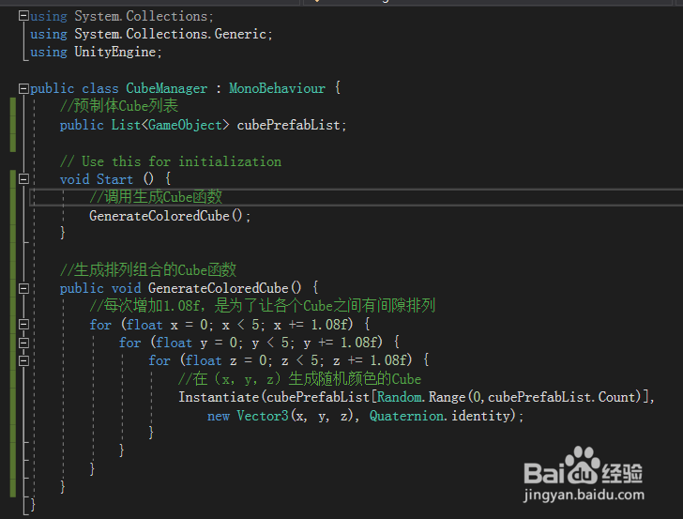Click the 'cubePrefabList;' field name
The width and height of the screenshot is (683, 519).
point(292,125)
